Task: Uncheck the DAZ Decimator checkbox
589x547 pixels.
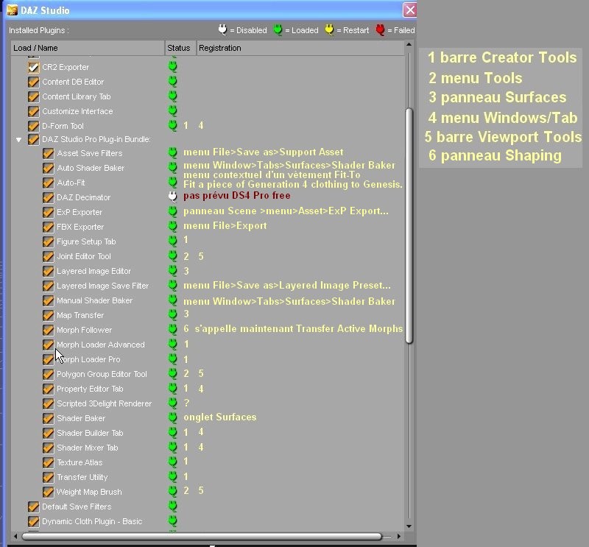Action: 48,197
